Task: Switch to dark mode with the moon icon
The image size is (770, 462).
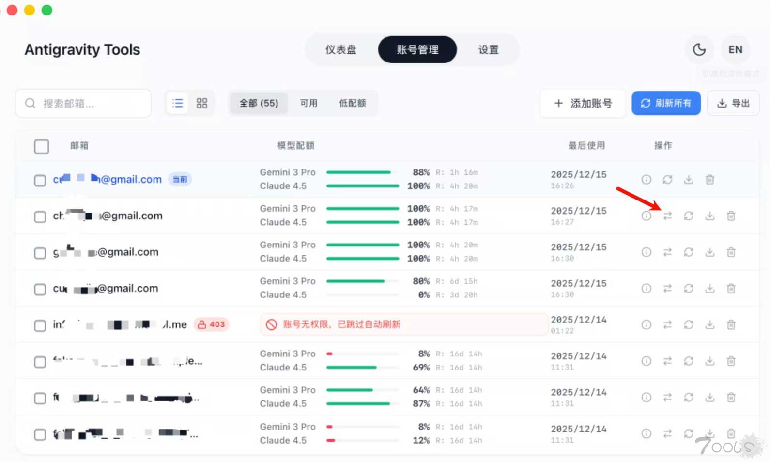Action: click(x=699, y=49)
